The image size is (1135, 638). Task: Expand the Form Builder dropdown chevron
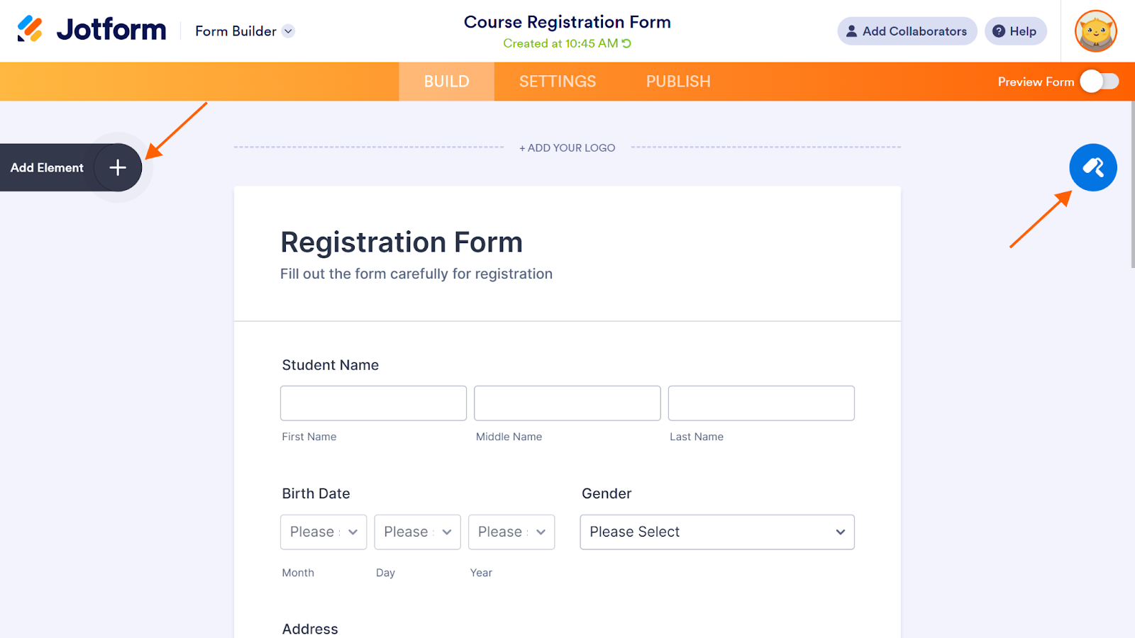[288, 31]
